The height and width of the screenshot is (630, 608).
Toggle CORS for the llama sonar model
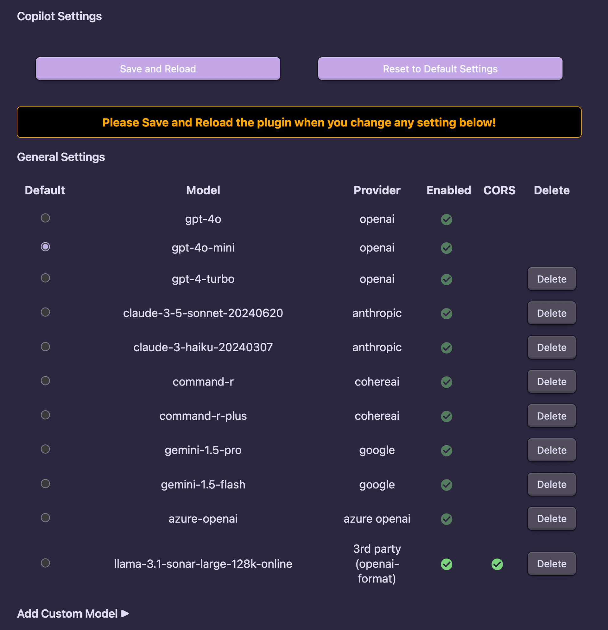497,564
